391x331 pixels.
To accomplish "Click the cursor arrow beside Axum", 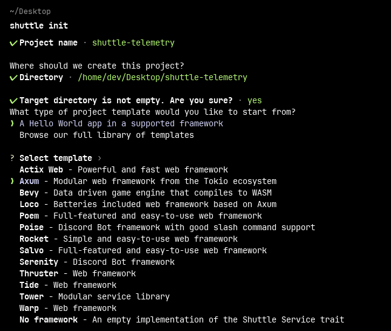I will coord(12,181).
